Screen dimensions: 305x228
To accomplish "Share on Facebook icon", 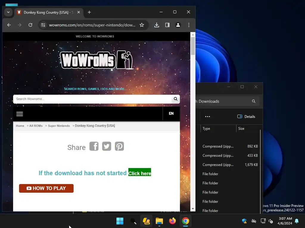I will point(94,146).
